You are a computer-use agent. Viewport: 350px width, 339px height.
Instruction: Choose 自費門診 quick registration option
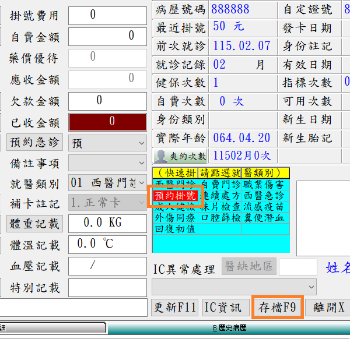point(220,184)
